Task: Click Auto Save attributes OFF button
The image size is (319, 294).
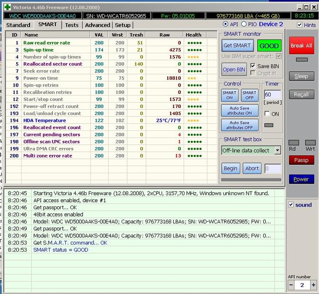Action: (240, 125)
